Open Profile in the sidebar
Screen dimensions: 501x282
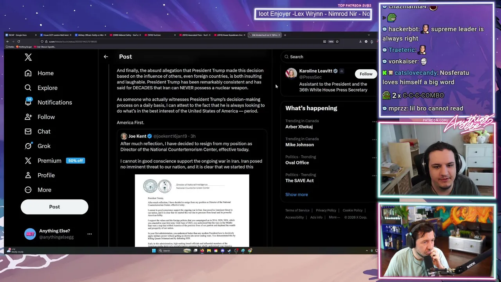pyautogui.click(x=40, y=175)
